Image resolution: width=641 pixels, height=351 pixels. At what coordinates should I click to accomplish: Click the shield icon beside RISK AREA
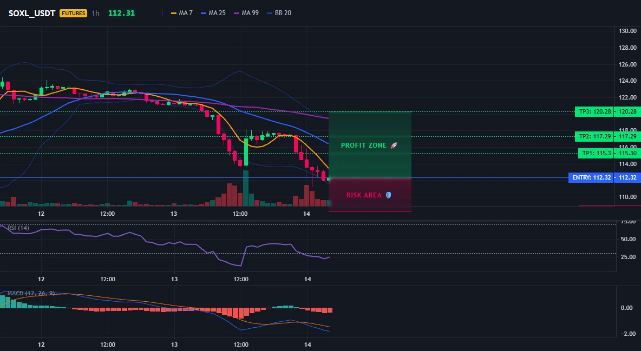388,195
